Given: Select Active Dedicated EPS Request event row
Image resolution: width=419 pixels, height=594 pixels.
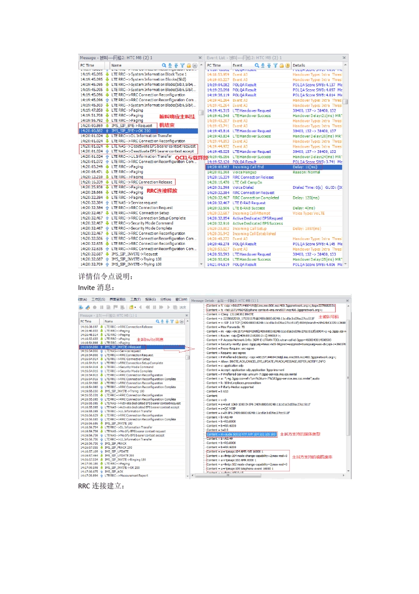Looking at the screenshot, I should [x=274, y=218].
